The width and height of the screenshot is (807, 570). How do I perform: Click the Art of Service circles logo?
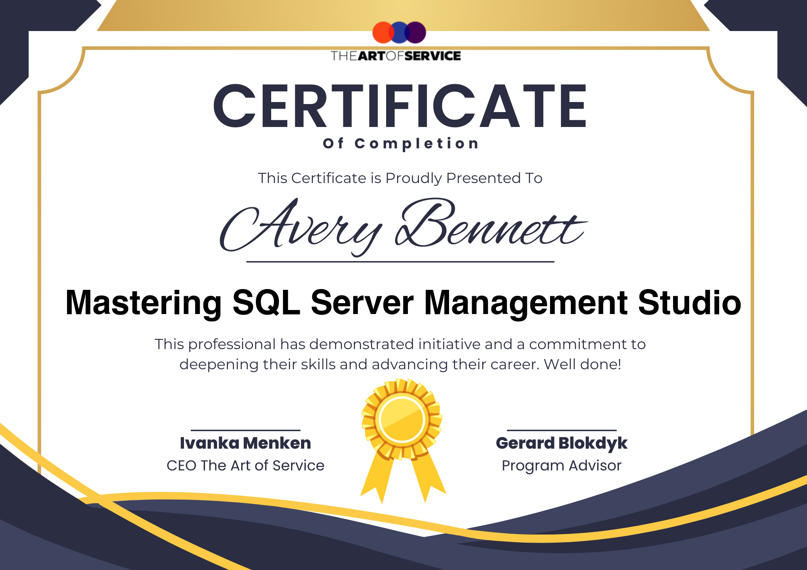tap(399, 33)
